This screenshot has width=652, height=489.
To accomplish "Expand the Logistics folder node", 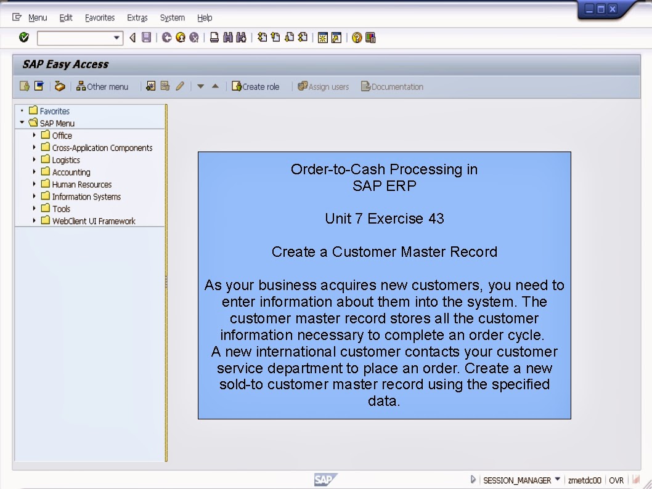I will tap(35, 160).
